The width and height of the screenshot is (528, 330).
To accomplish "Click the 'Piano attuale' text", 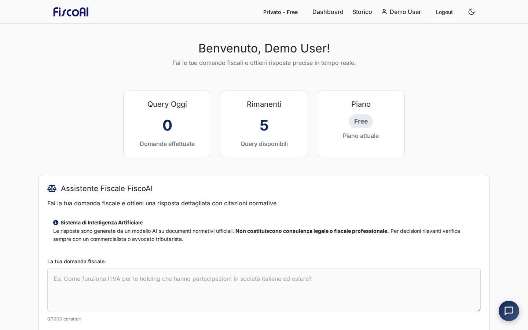I will pyautogui.click(x=361, y=136).
